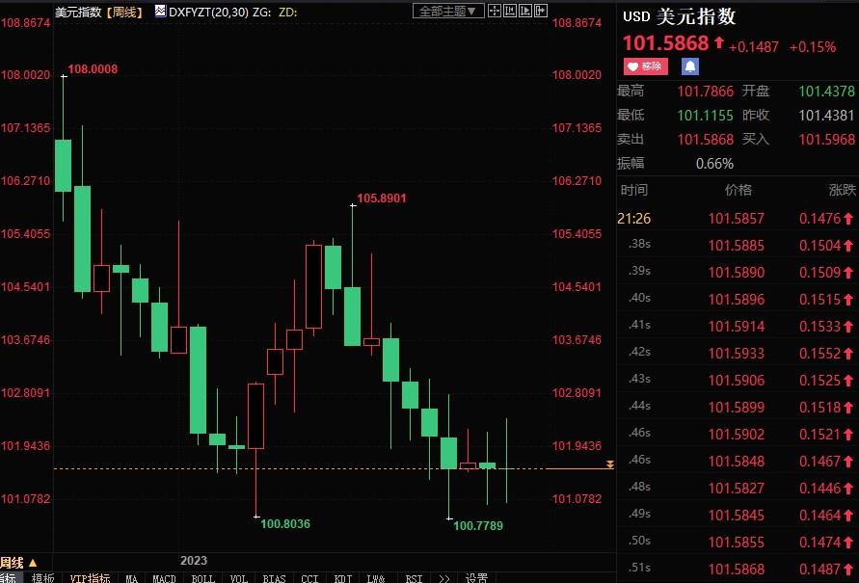The width and height of the screenshot is (859, 583).
Task: Click the USD 美元指数 title
Action: click(680, 17)
